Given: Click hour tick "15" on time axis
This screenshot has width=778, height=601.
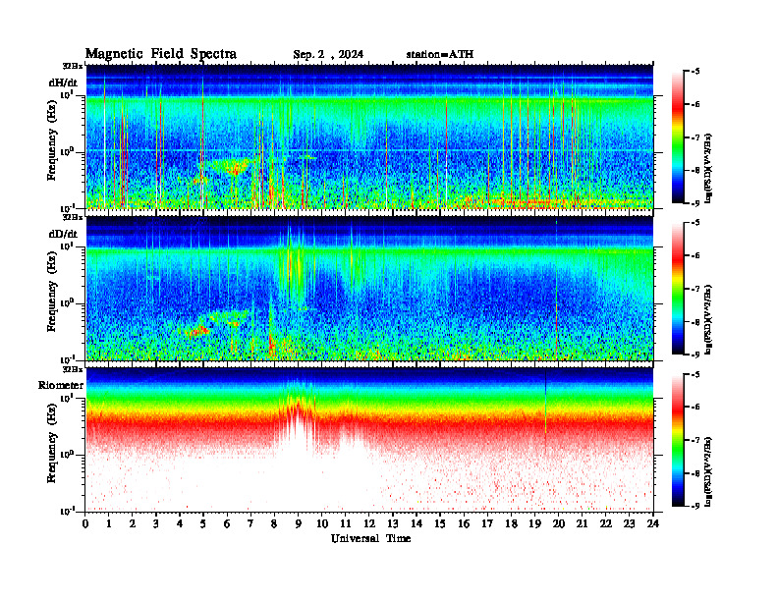Looking at the screenshot, I should (440, 524).
